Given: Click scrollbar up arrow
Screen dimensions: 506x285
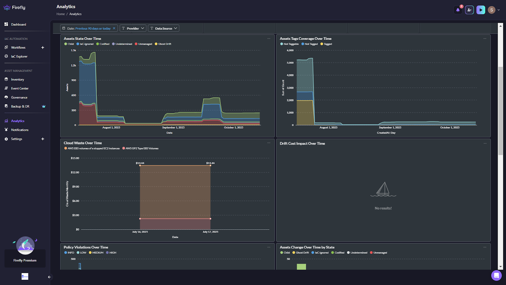Looking at the screenshot, I should [500, 26].
